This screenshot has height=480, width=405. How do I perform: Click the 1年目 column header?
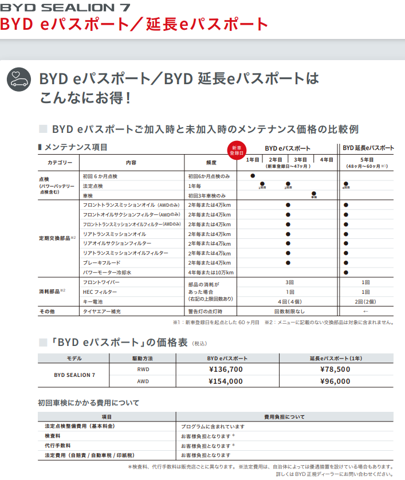click(x=253, y=159)
